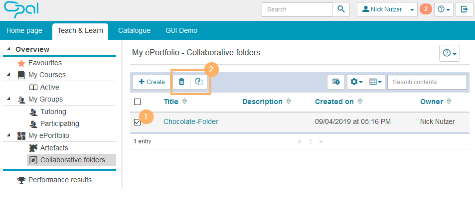Expand the dropdown arrow beside Nick Nutzer

(412, 9)
